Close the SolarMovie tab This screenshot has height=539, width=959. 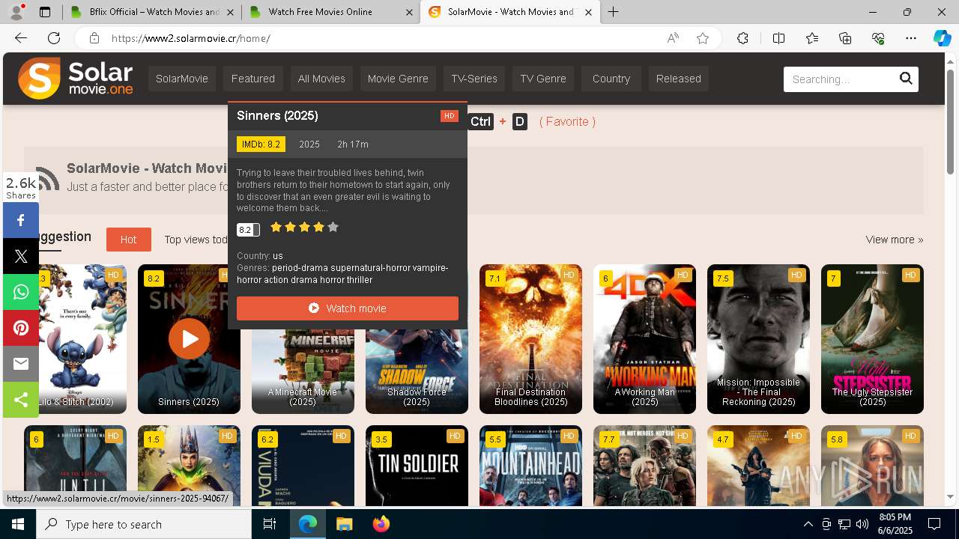click(588, 12)
